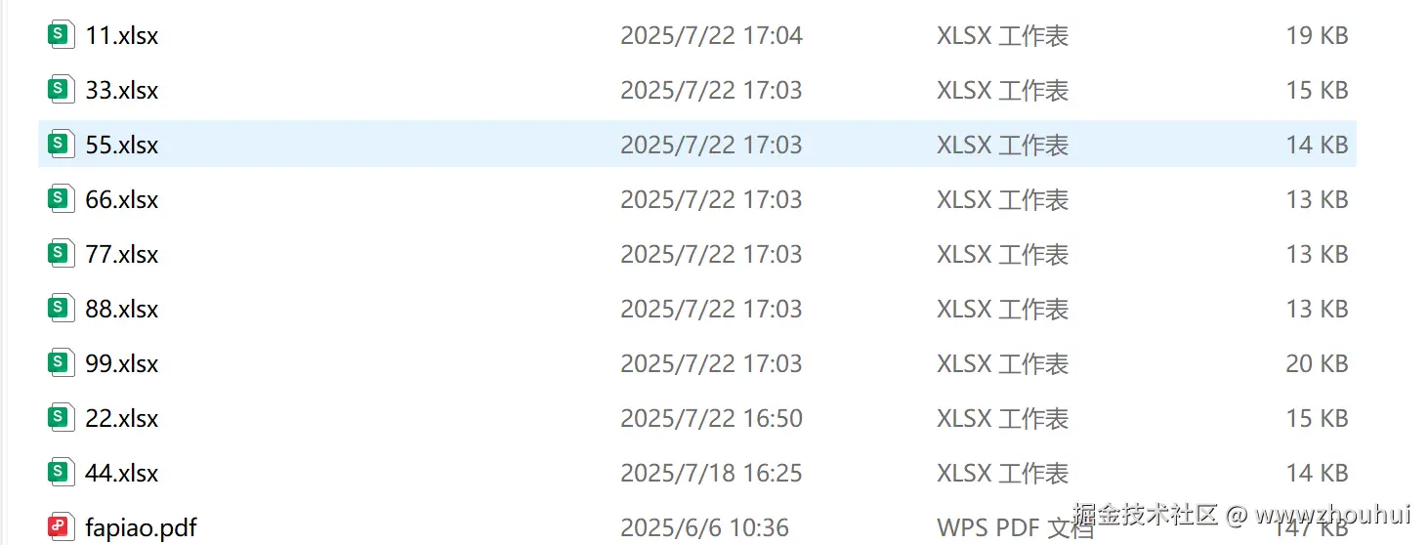This screenshot has width=1428, height=545.
Task: Click the fapiao.pdf file name
Action: [x=142, y=528]
